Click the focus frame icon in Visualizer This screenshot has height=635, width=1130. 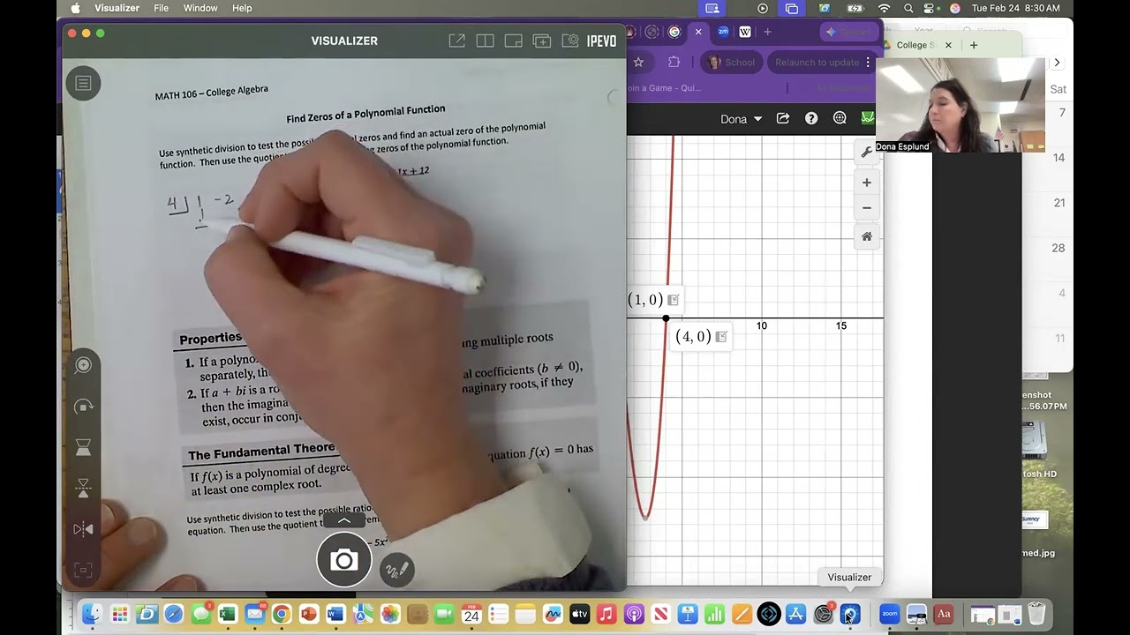click(83, 570)
